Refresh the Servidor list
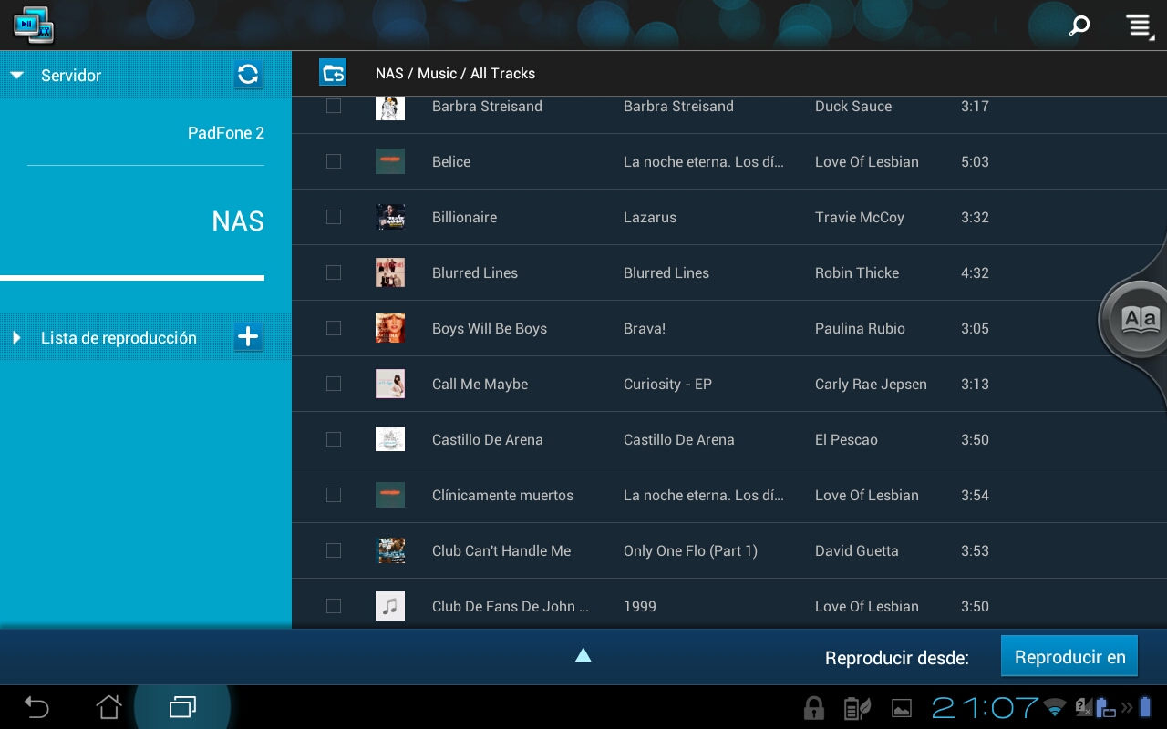 (x=248, y=75)
